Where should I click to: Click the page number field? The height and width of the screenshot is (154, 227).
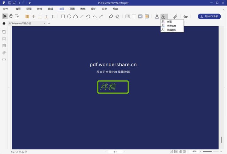115,152
